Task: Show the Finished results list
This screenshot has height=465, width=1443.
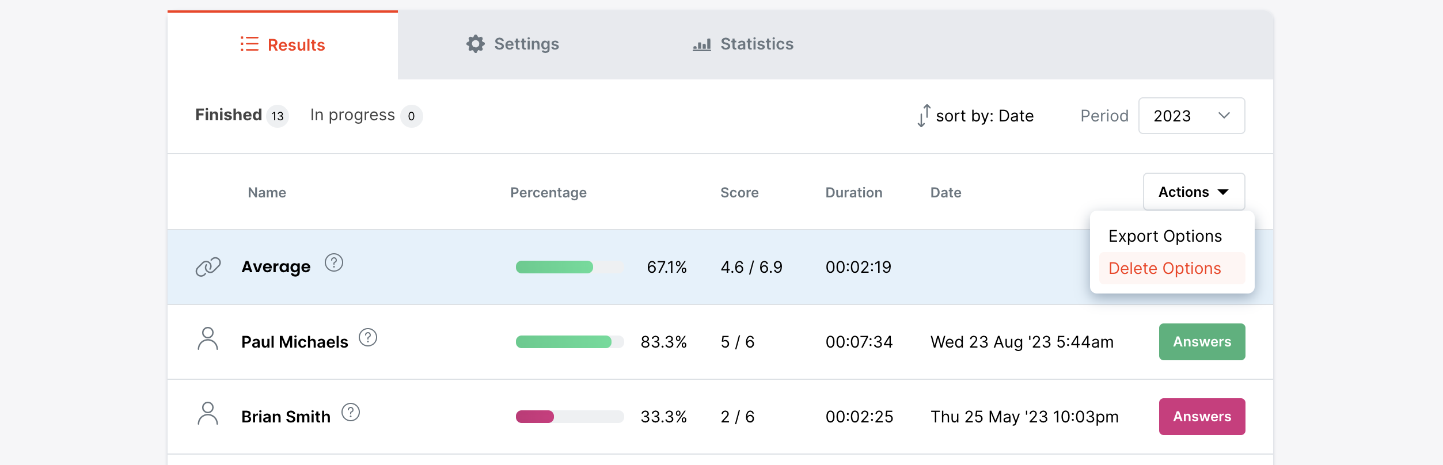Action: click(229, 115)
